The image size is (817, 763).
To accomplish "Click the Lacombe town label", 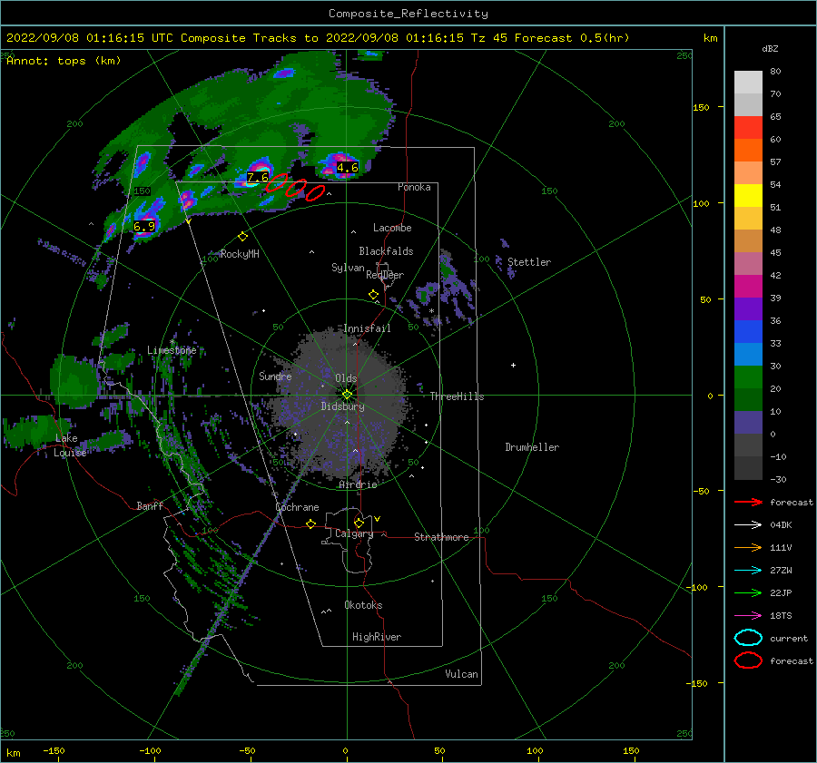I will point(392,228).
